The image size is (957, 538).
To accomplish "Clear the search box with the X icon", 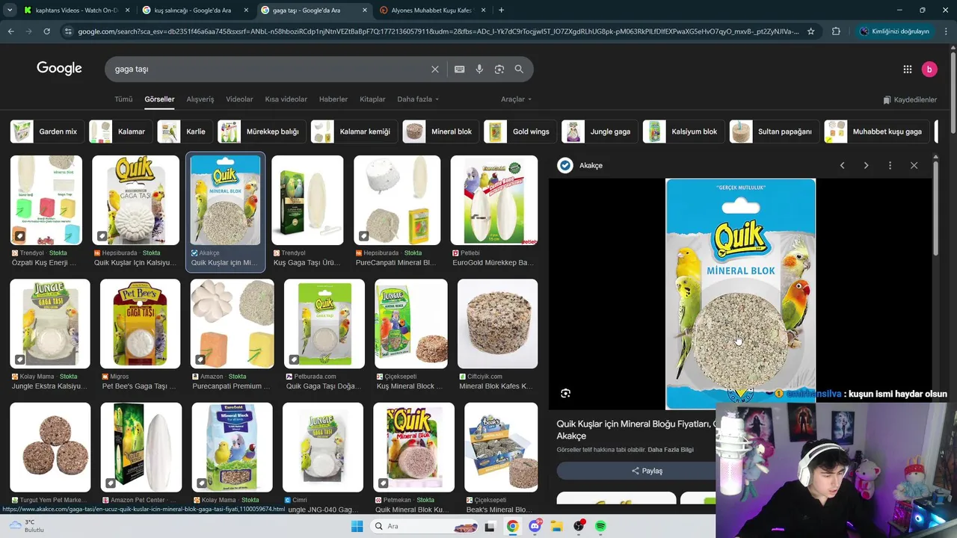I will (435, 69).
